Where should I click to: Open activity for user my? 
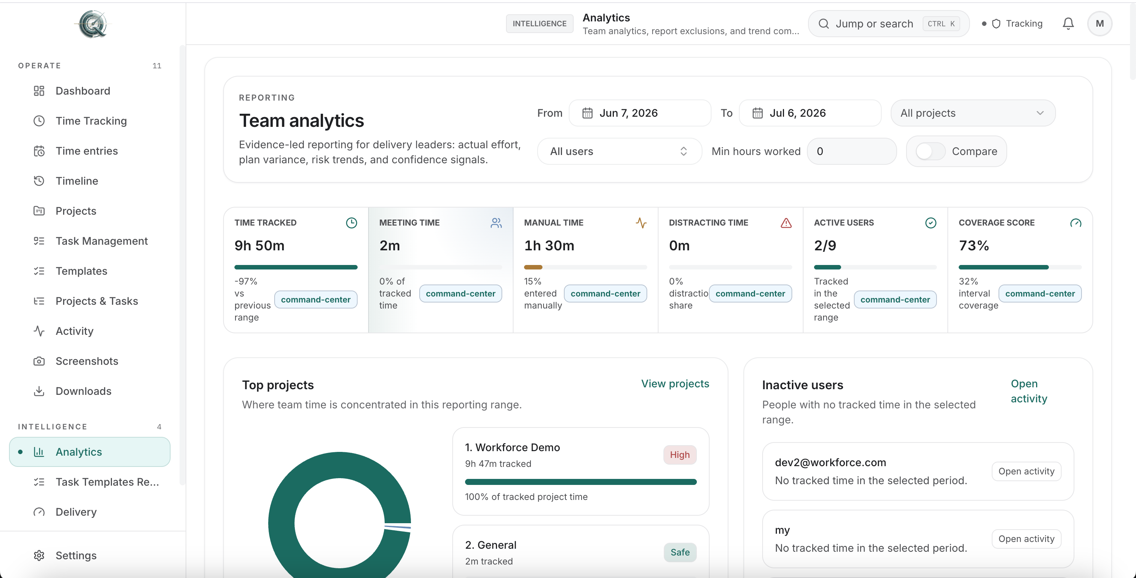[1026, 539]
